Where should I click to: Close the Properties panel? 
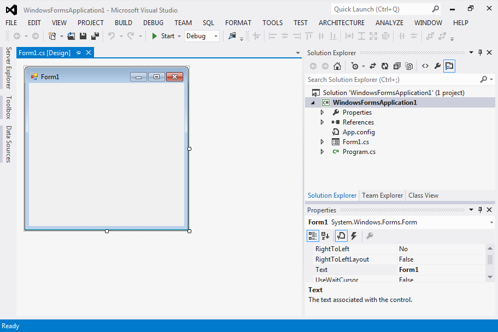point(489,210)
